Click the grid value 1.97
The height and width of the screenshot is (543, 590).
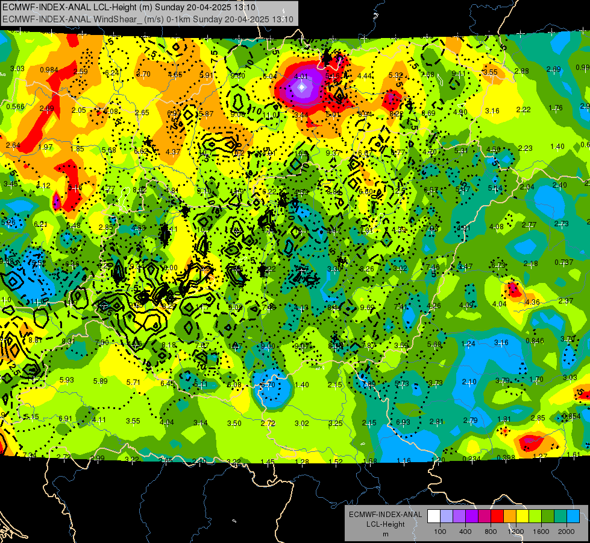(x=46, y=147)
